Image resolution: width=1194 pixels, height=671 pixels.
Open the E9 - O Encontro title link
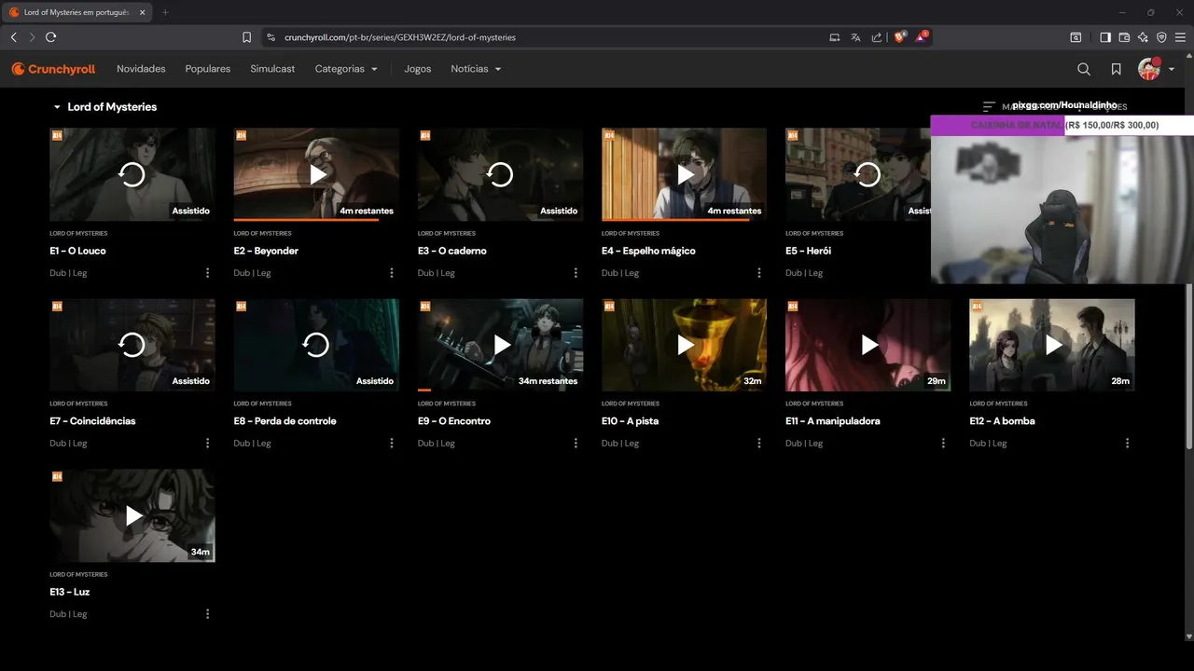[453, 421]
